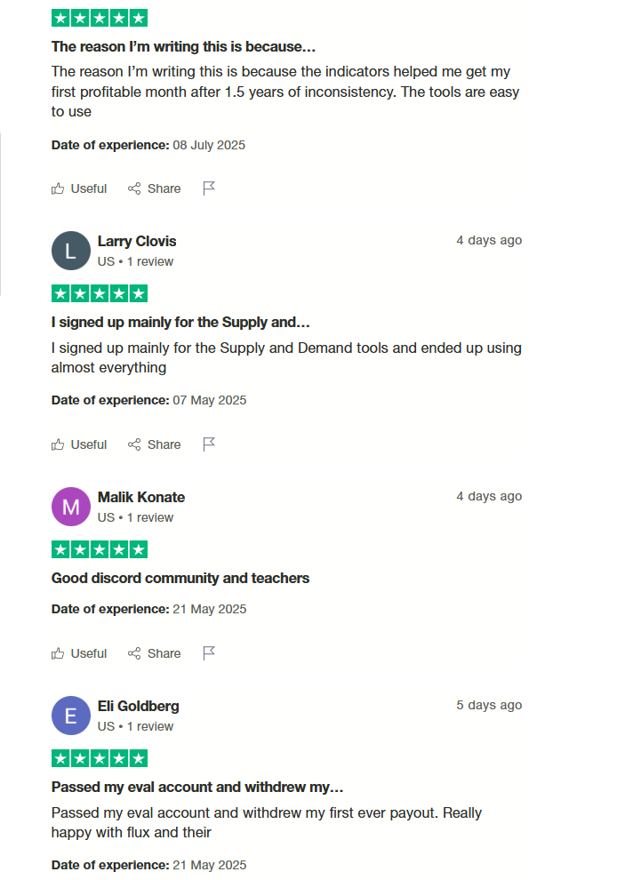The image size is (641, 880).
Task: Click the 5 days ago timestamp
Action: click(x=489, y=705)
